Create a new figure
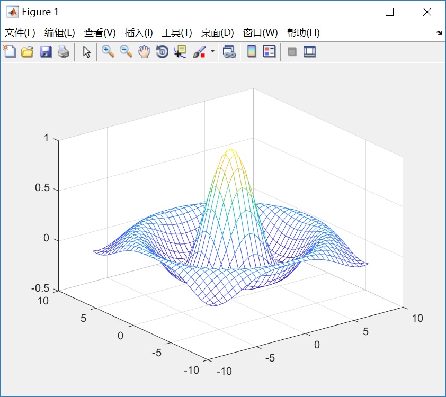The image size is (446, 397). (9, 51)
